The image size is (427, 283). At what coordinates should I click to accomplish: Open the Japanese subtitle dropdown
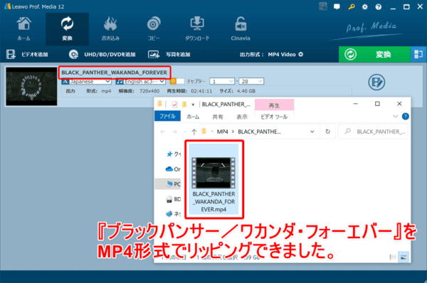pos(86,81)
